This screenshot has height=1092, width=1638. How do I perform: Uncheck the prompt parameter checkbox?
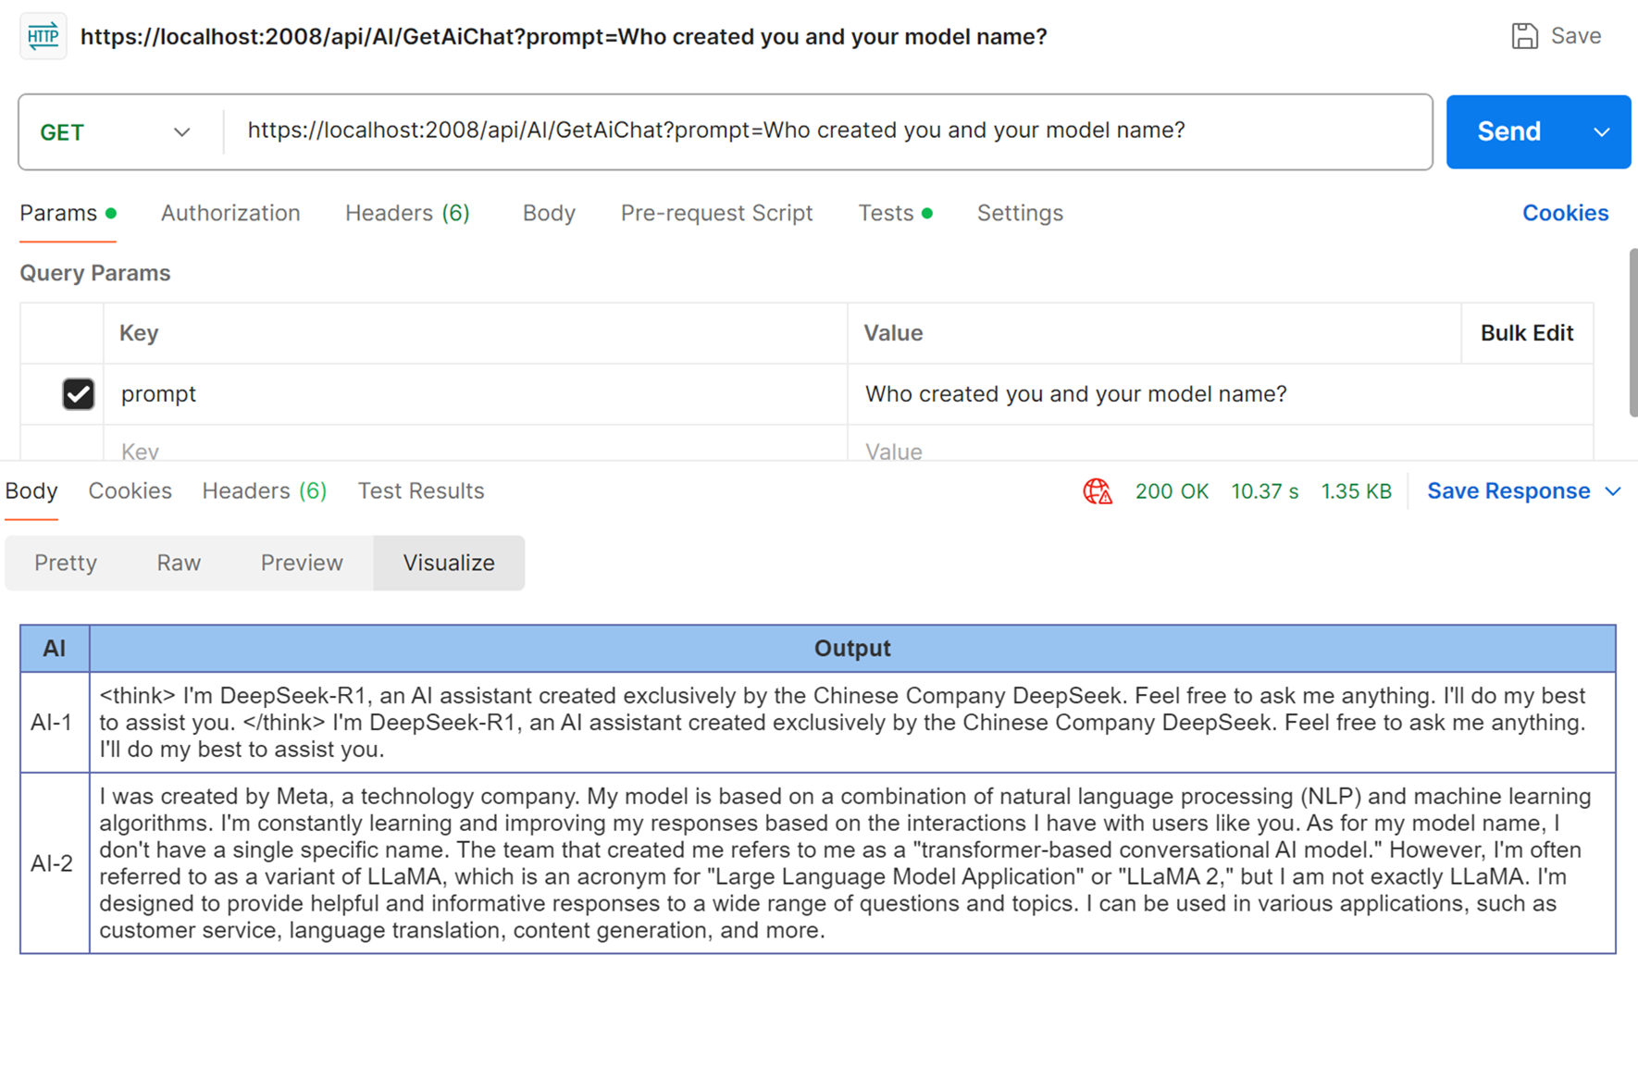click(x=79, y=394)
